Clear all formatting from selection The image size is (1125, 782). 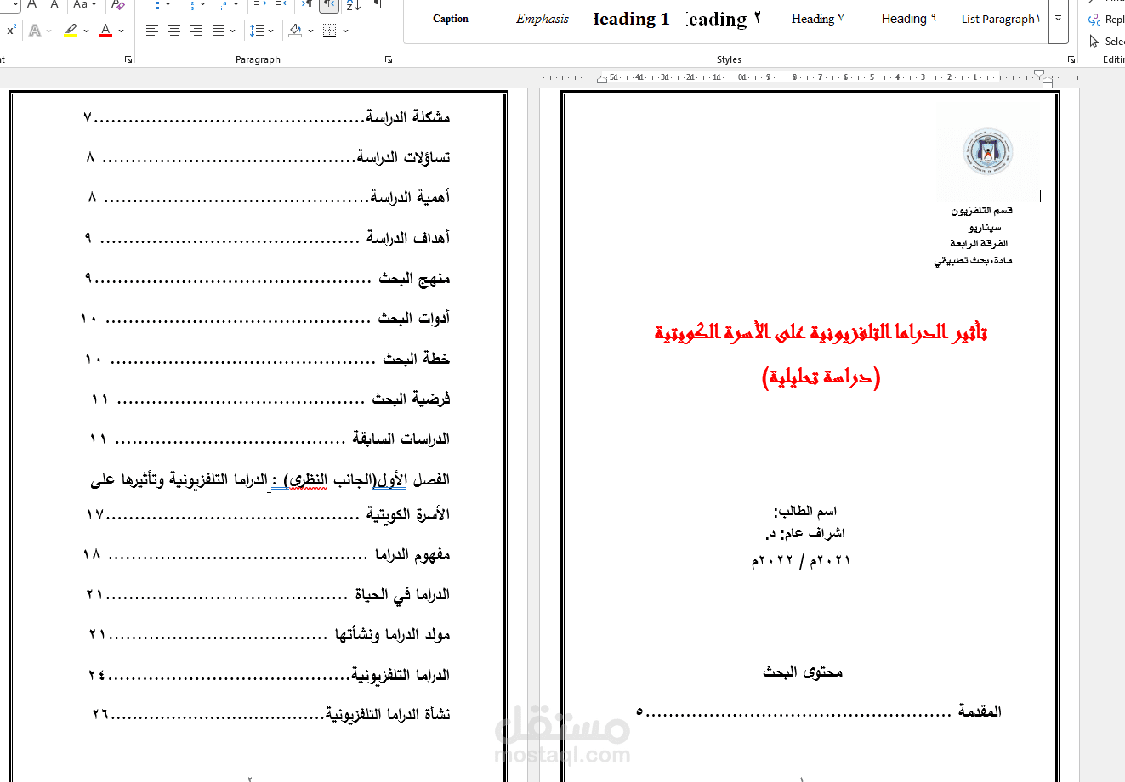point(118,5)
